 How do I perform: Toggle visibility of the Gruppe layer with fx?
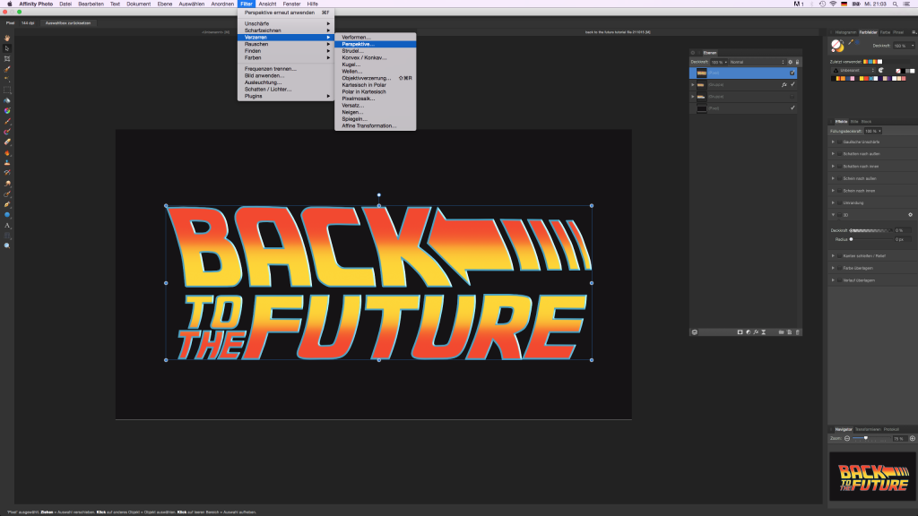click(792, 85)
